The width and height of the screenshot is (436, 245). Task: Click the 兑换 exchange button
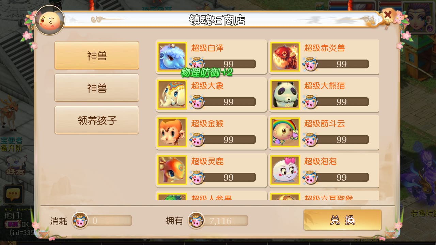pyautogui.click(x=342, y=220)
